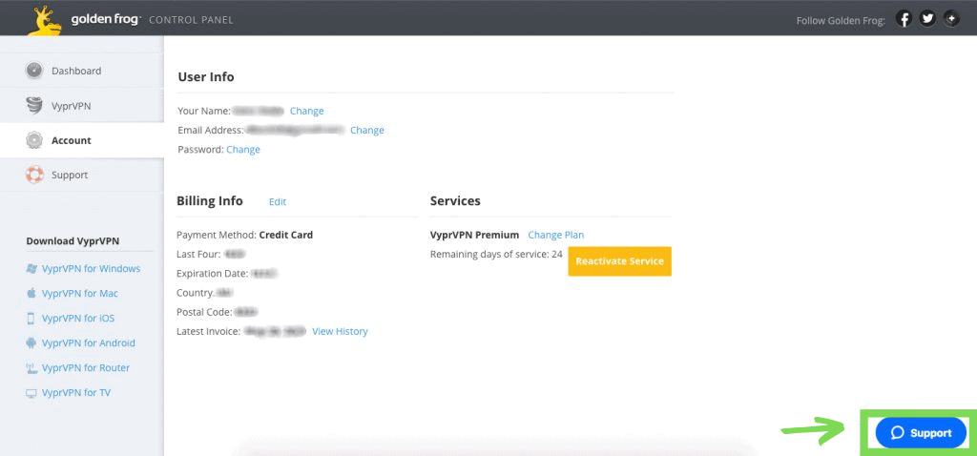Click the Download VyprVPN heading
The width and height of the screenshot is (977, 456).
[73, 241]
